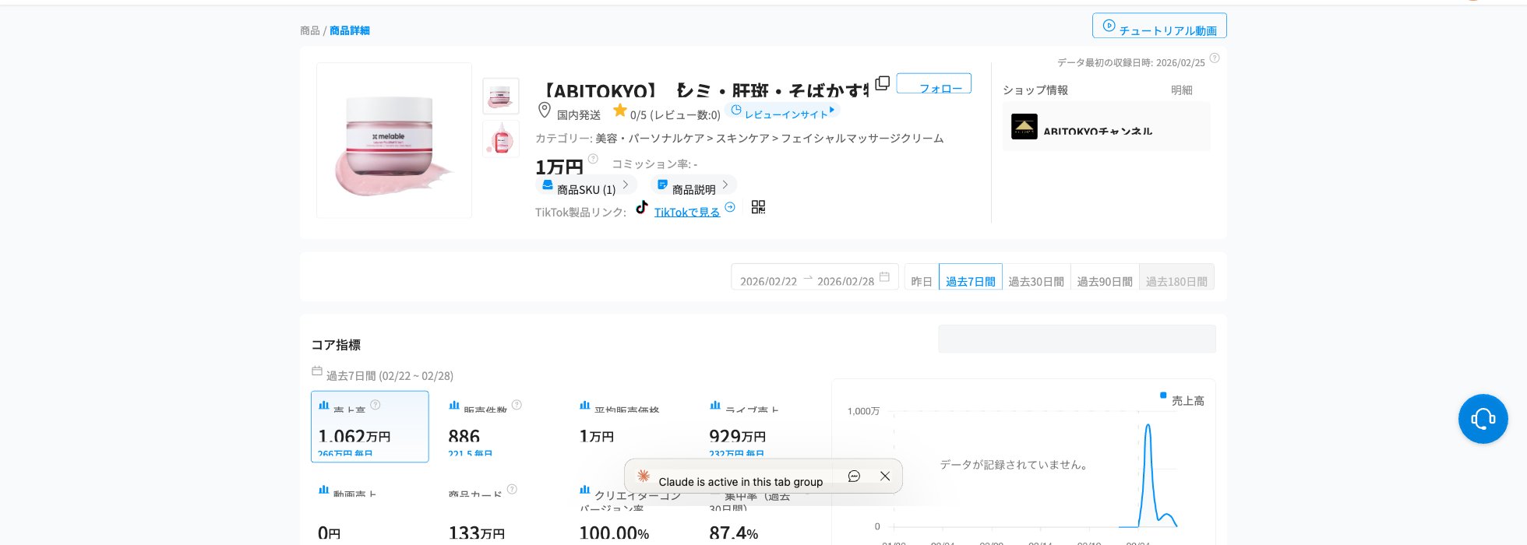Click the bar chart icon on 販売件数 card
The width and height of the screenshot is (1527, 545).
click(x=454, y=405)
